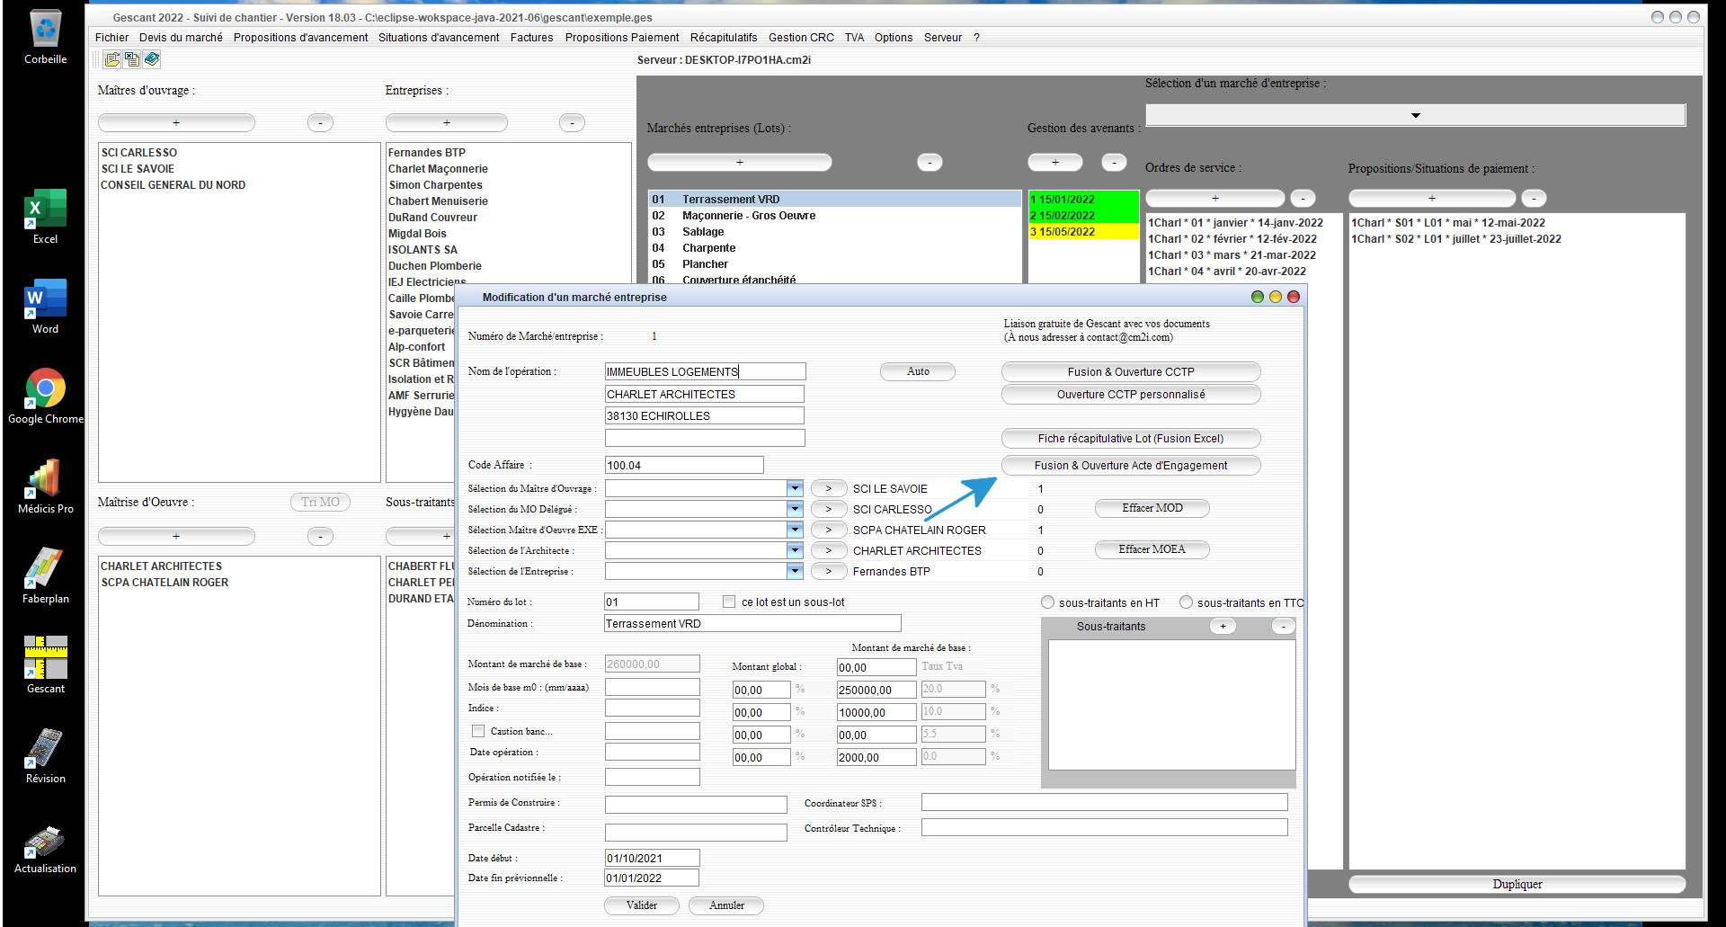This screenshot has height=927, width=1726.
Task: Click the Code Affaire input field
Action: coord(684,465)
